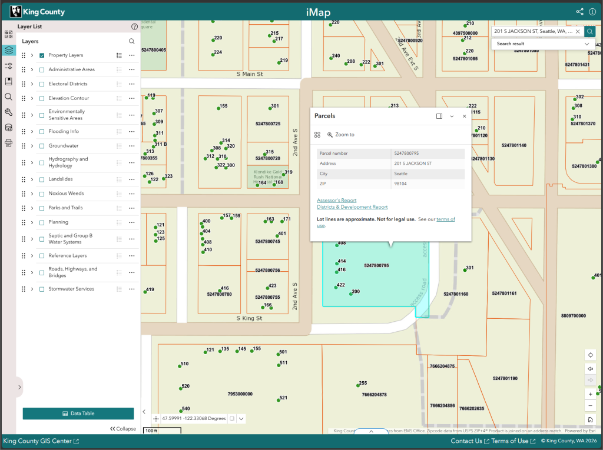Turn on the Landslides layer
Screen dimensions: 603x450
click(42, 179)
